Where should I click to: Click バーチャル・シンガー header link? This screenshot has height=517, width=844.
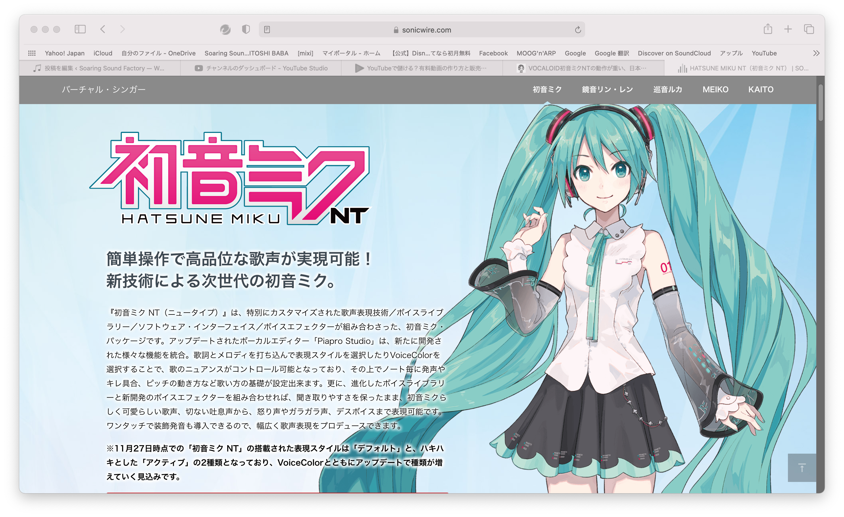103,89
